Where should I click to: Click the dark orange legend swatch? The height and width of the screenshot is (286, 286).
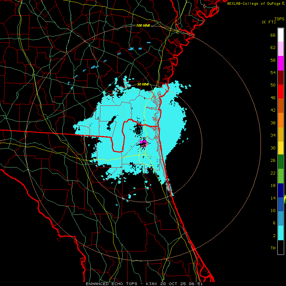pos(281,106)
